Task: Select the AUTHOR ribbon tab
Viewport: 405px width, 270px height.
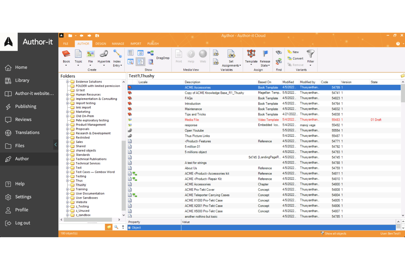Action: point(83,44)
